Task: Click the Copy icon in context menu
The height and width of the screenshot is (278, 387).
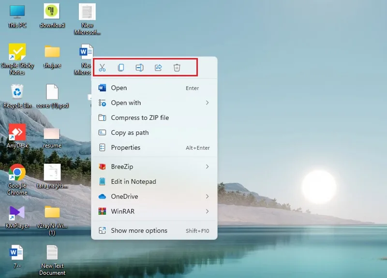Action: 121,67
